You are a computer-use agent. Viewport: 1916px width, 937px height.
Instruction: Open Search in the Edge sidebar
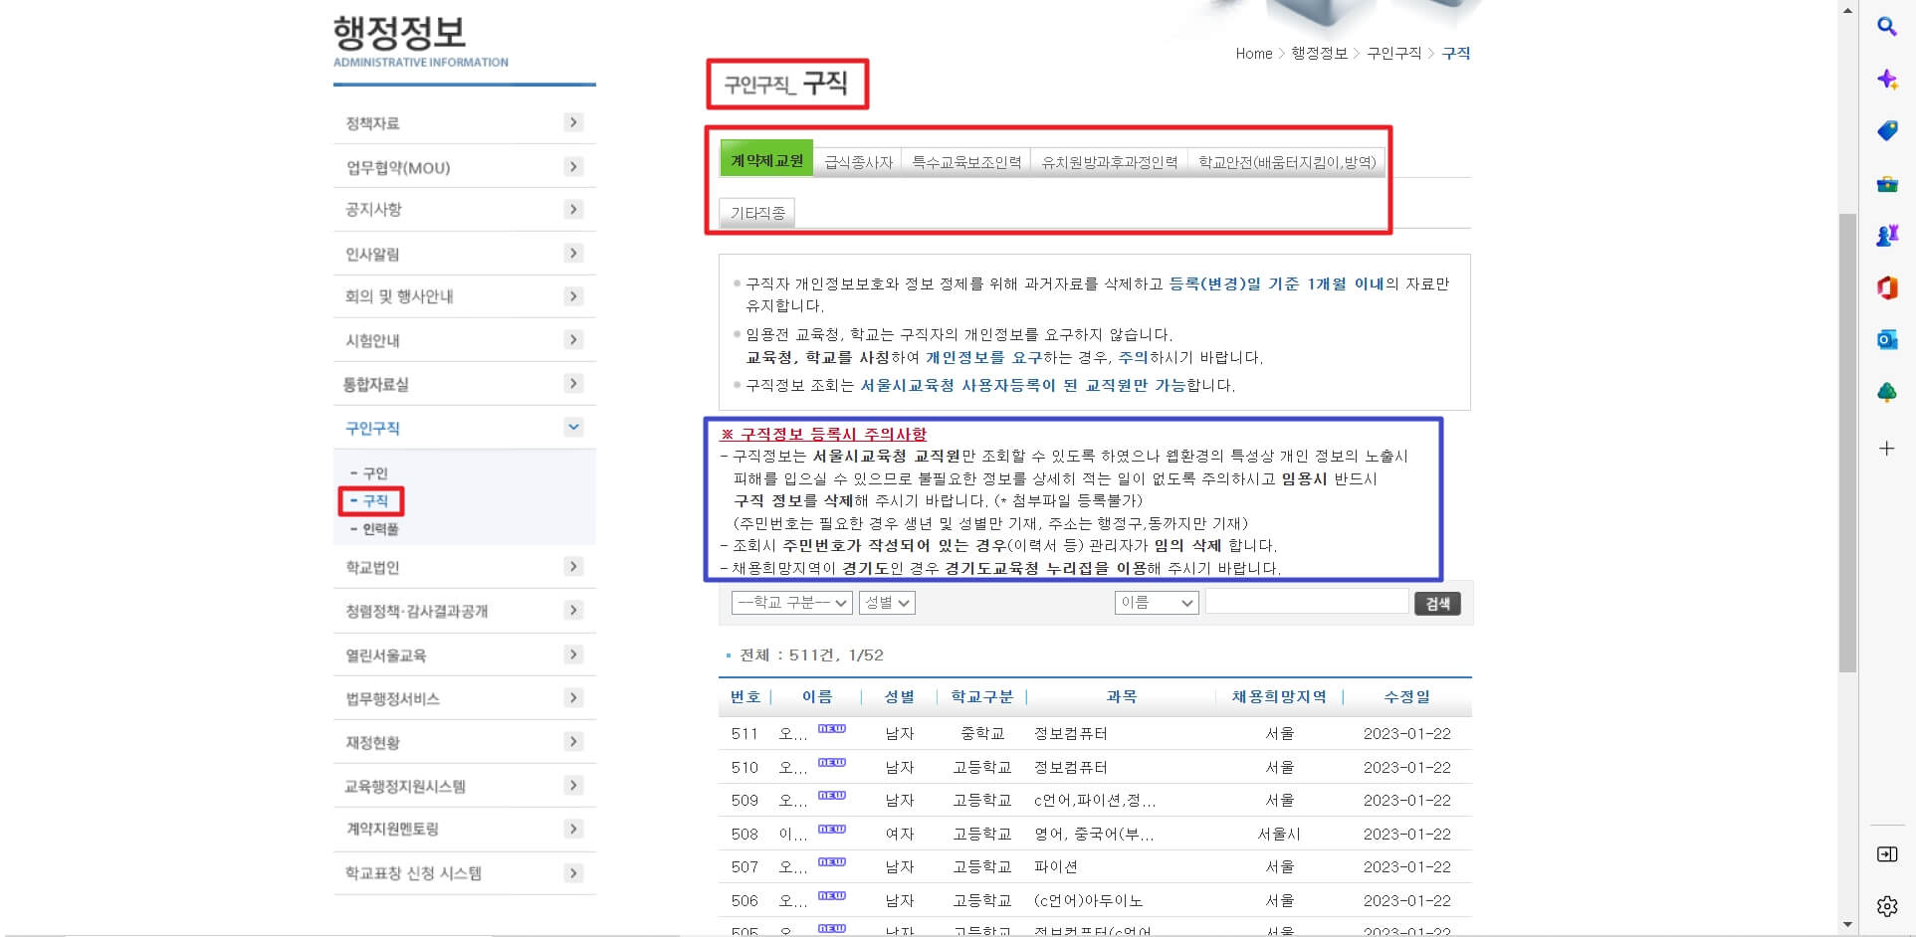coord(1887,27)
